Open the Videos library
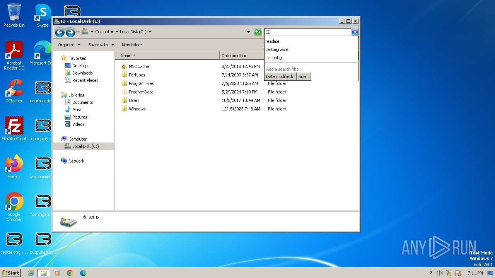495x278 pixels. point(78,124)
